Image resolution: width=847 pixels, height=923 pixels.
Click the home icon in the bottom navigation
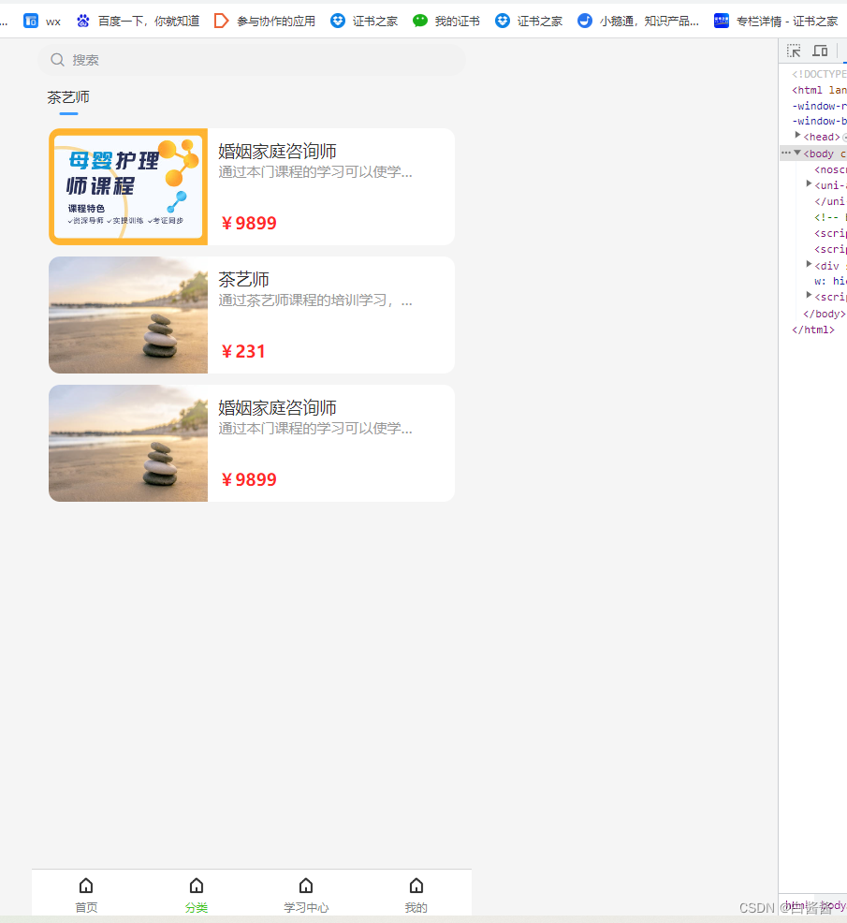click(x=86, y=886)
